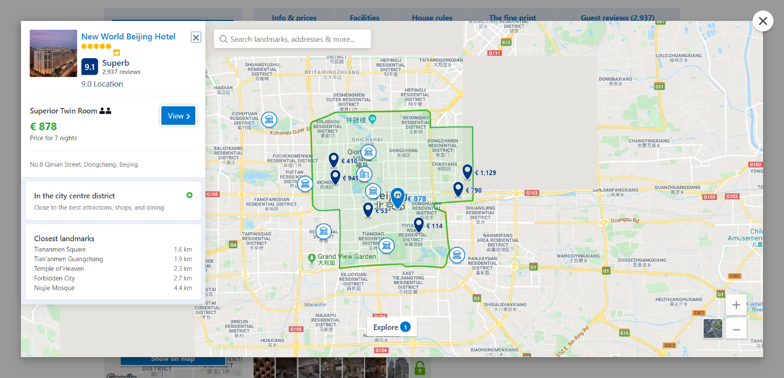Click the thumbs-up preferred partner icon
Viewport: 784px width, 378px height.
pos(117,53)
